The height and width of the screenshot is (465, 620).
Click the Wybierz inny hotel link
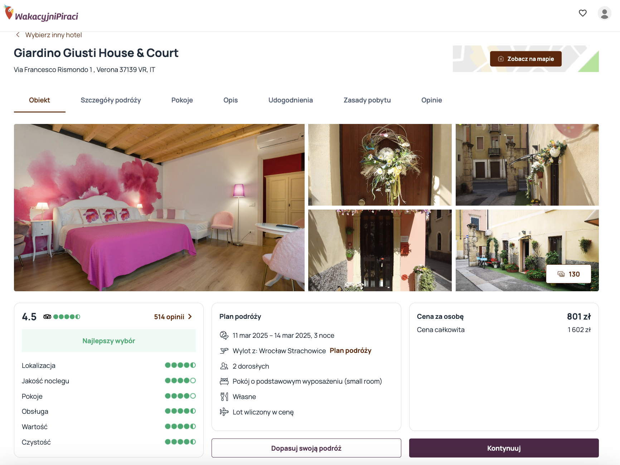[x=54, y=35]
